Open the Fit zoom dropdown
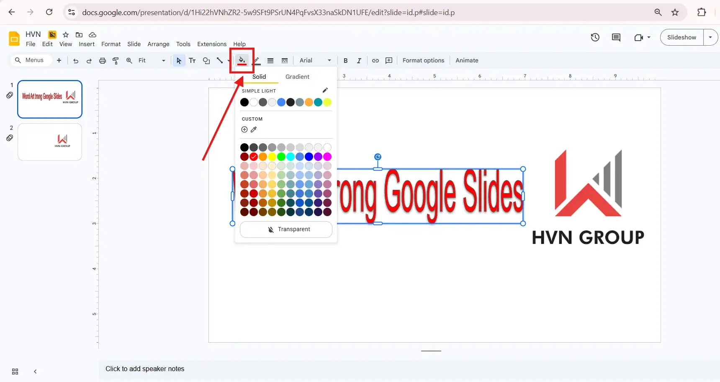 (x=163, y=60)
